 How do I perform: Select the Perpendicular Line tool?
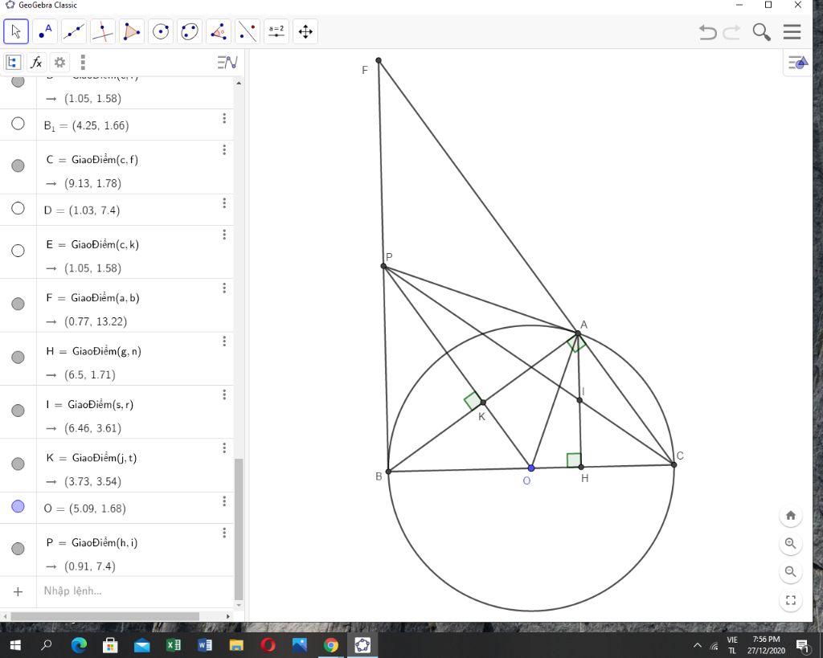pyautogui.click(x=103, y=31)
